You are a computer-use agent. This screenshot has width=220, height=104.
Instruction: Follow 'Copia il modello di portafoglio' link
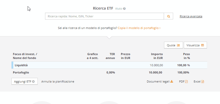click(x=139, y=28)
